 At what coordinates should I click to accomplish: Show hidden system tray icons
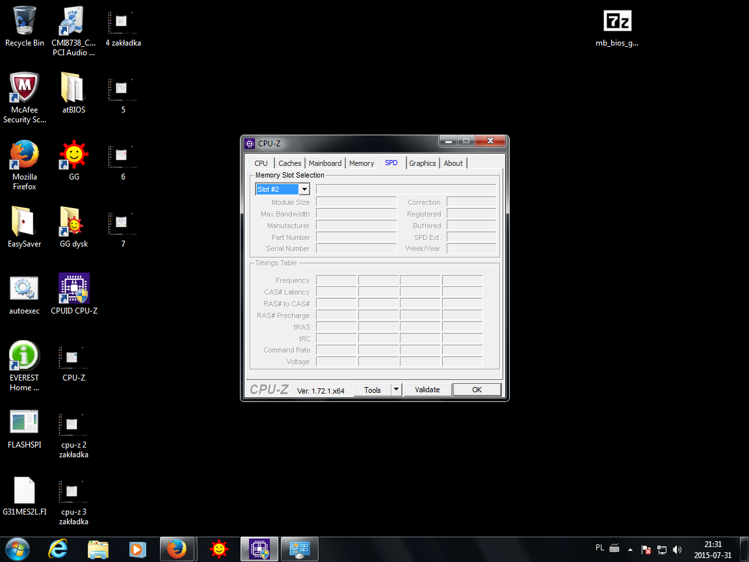630,550
